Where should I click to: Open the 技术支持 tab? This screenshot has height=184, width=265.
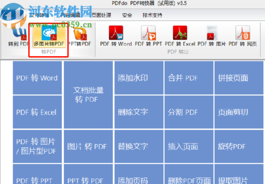click(x=153, y=15)
